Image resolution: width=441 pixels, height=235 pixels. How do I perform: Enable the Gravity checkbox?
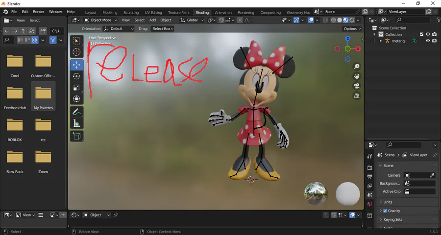385,211
